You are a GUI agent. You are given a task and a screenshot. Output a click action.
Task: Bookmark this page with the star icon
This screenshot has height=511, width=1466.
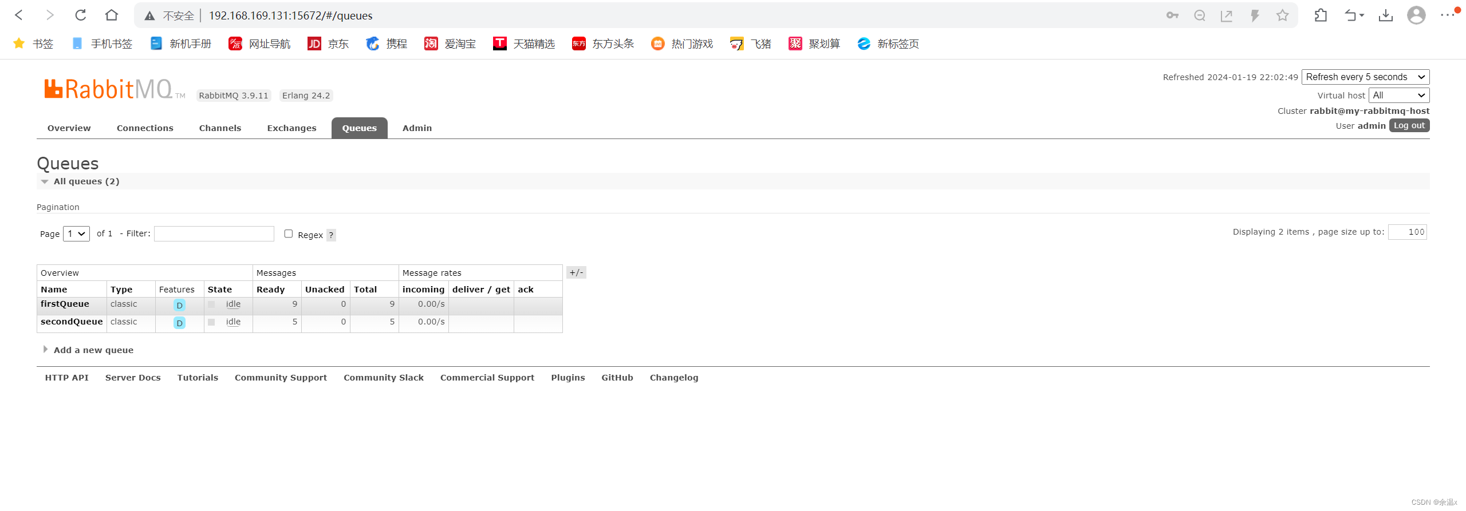1282,15
